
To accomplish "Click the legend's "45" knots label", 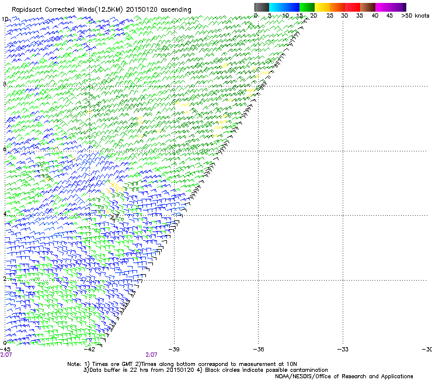I will click(x=389, y=16).
